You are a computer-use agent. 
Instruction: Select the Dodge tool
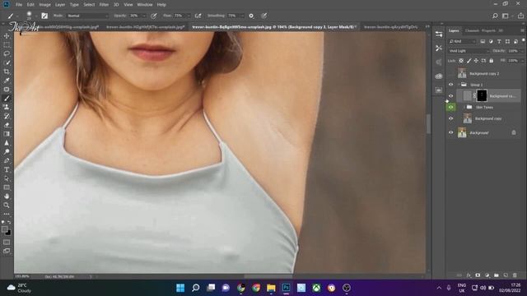(x=7, y=151)
